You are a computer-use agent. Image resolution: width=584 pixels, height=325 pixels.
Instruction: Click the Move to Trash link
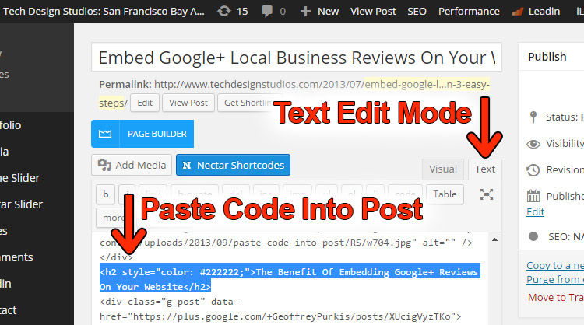pyautogui.click(x=556, y=297)
